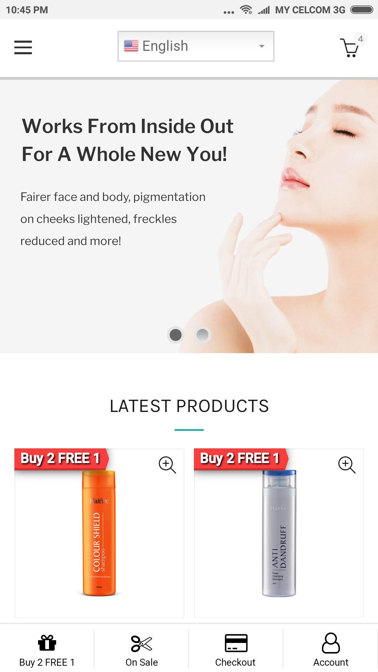Expand the English language dropdown

click(196, 46)
